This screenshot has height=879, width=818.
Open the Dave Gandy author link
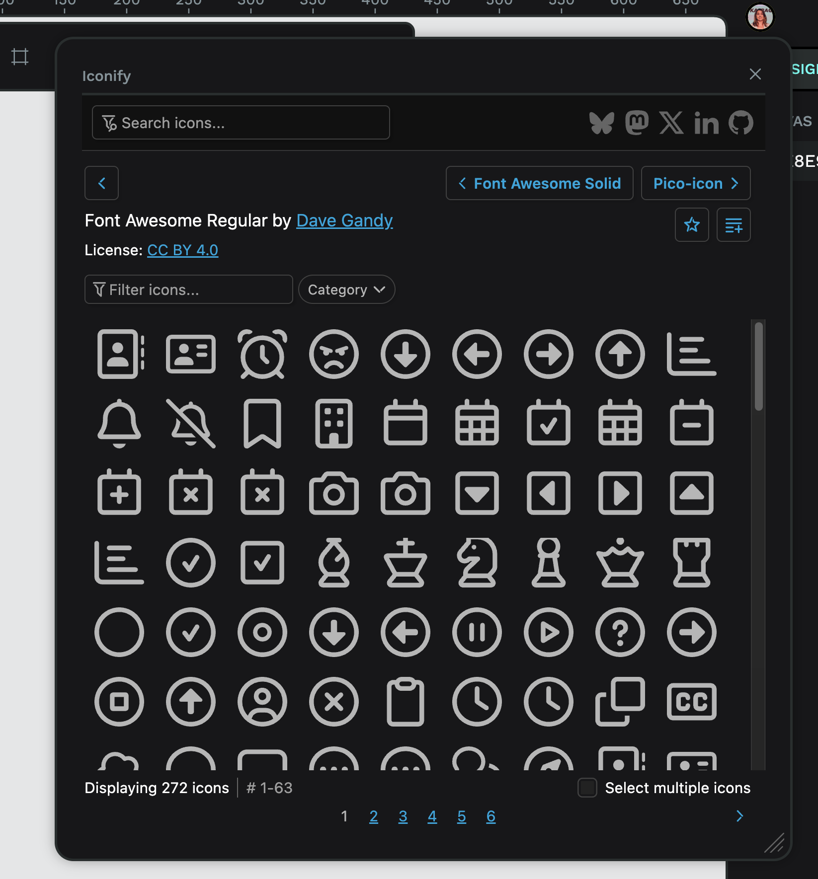344,220
